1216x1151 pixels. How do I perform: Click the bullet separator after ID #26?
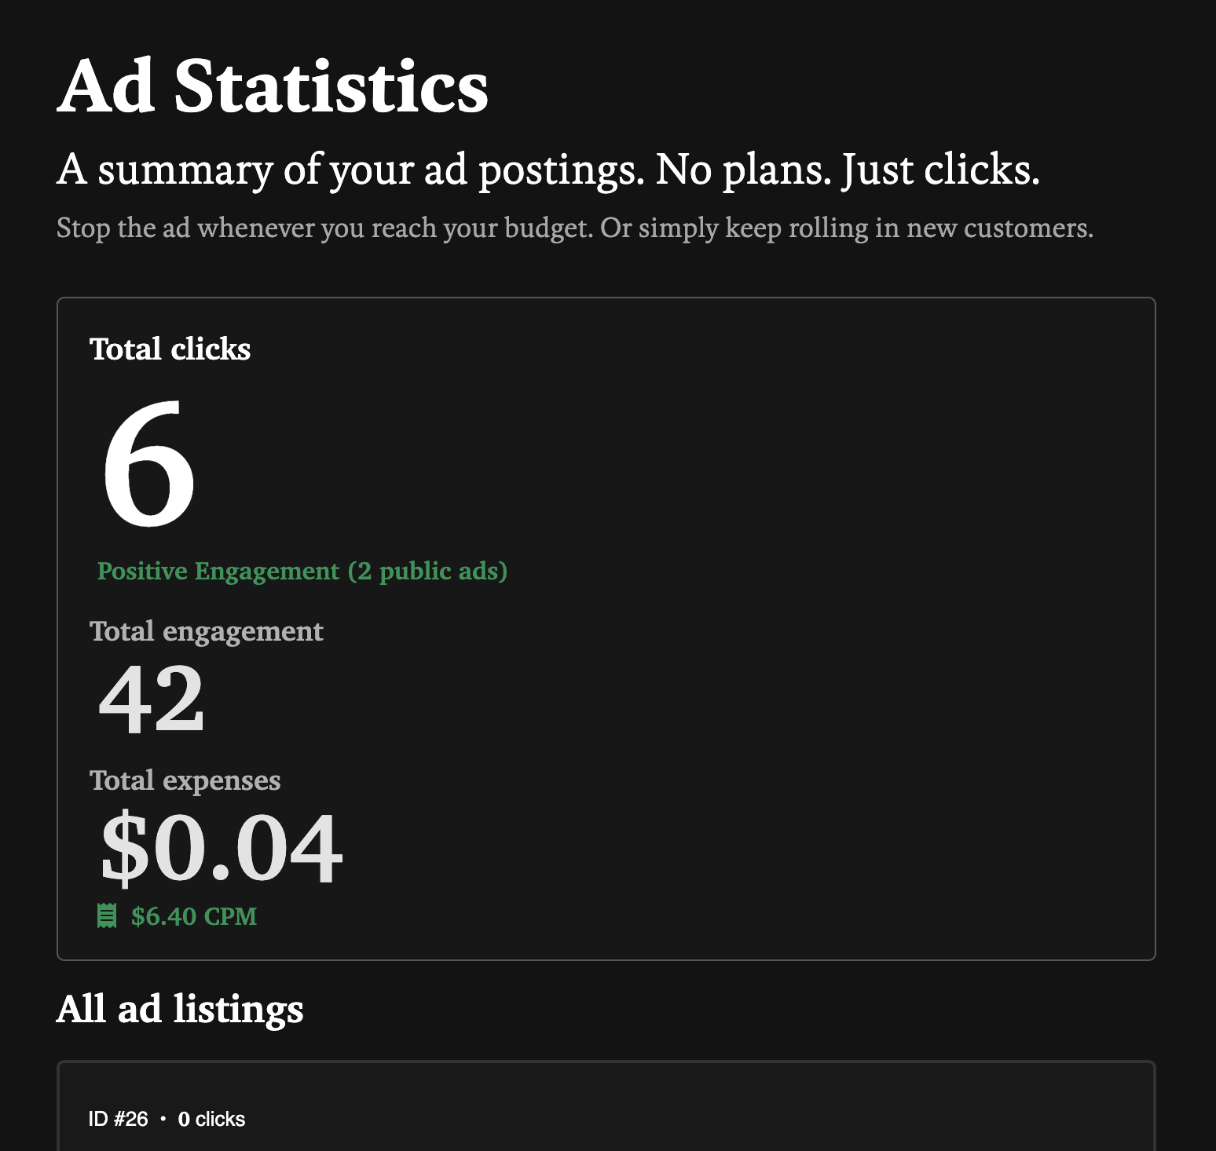tap(163, 1119)
